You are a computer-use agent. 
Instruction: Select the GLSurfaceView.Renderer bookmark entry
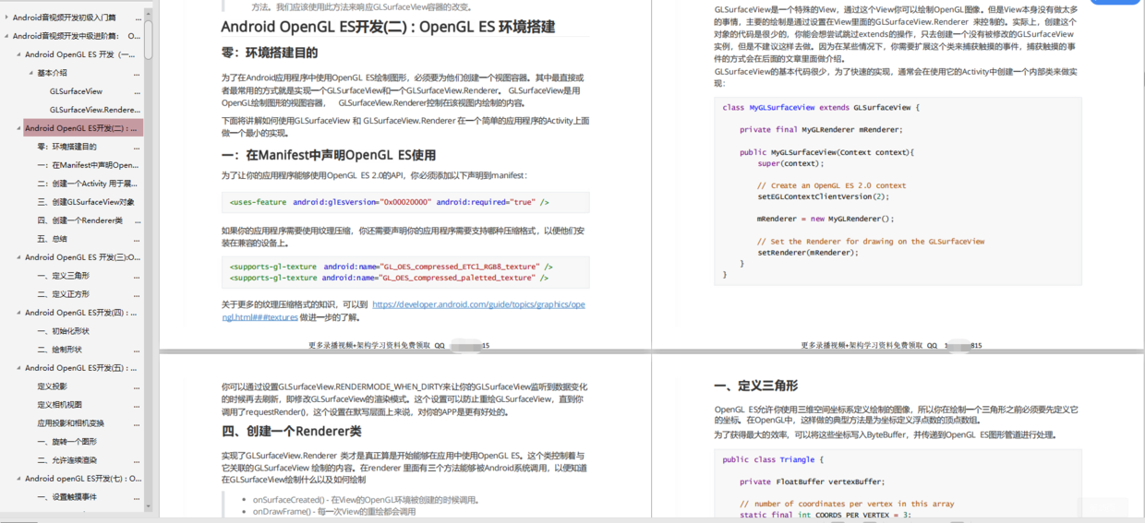[95, 110]
